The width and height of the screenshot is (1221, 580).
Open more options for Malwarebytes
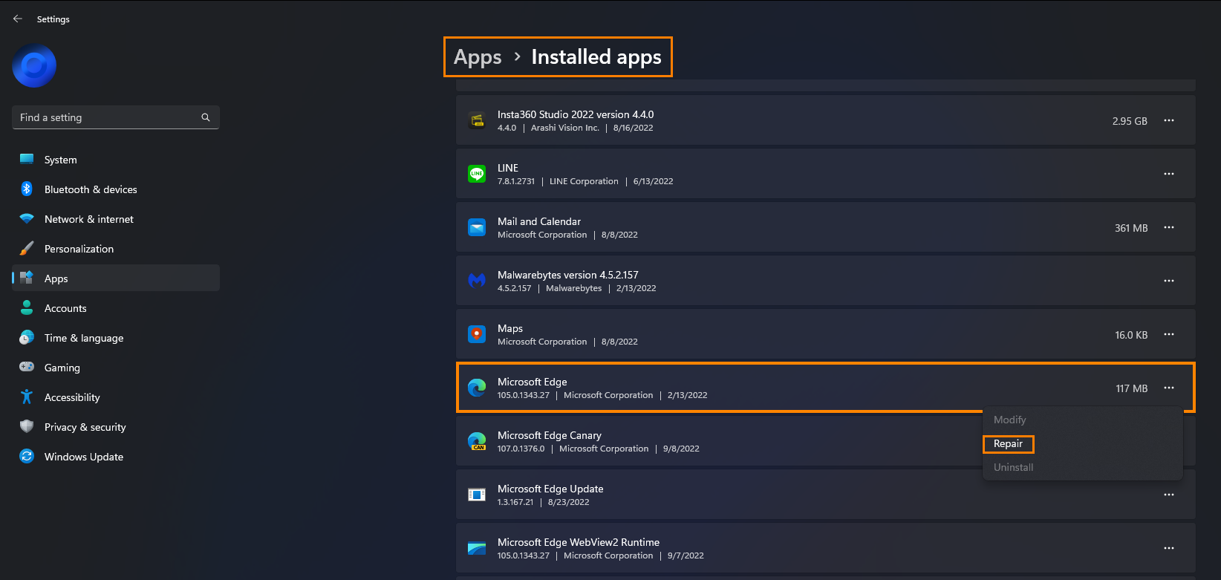coord(1169,281)
